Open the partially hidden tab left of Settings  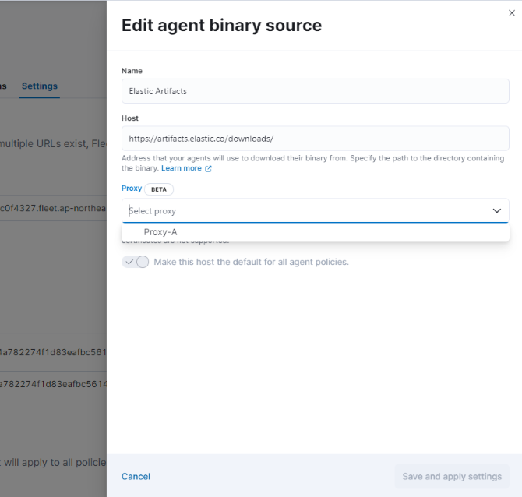(3, 86)
